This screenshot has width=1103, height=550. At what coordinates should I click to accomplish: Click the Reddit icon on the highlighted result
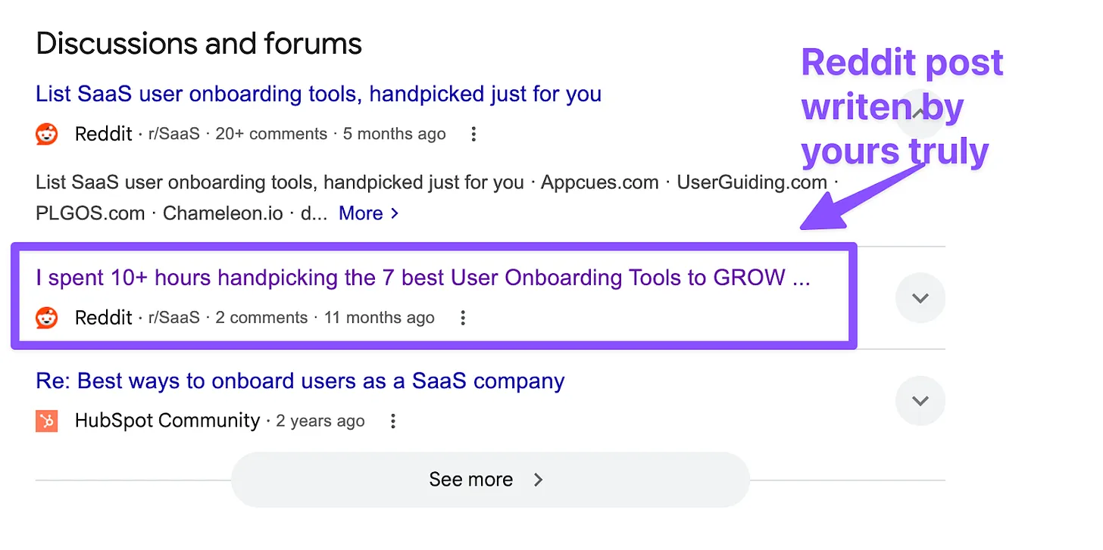click(46, 318)
